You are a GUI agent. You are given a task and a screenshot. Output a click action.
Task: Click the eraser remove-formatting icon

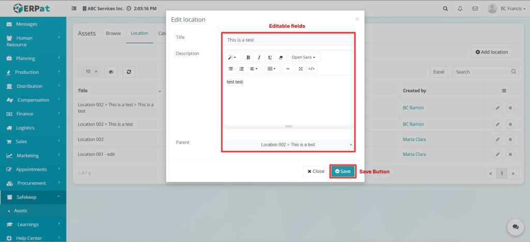click(x=281, y=57)
